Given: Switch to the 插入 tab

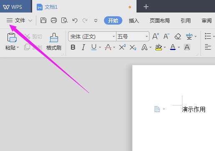Looking at the screenshot, I should click(x=134, y=20).
